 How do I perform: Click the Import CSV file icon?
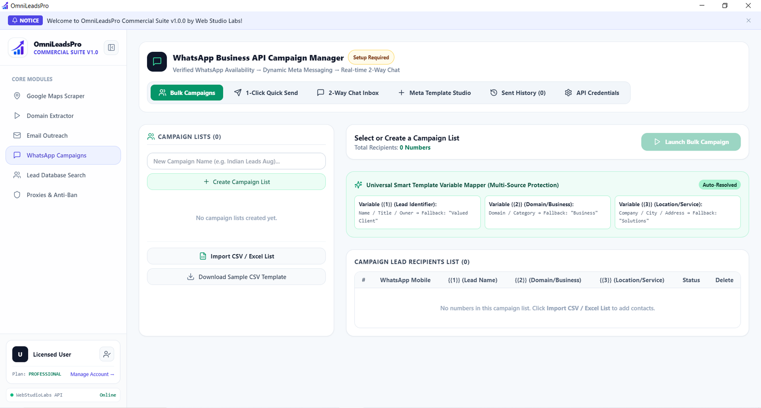203,256
